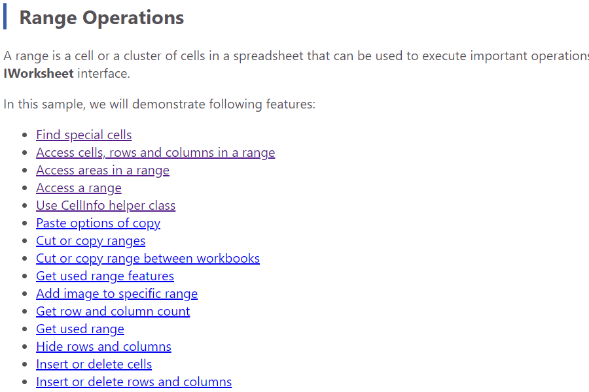The height and width of the screenshot is (392, 589).
Task: Click the intro paragraph about a range
Action: [296, 65]
